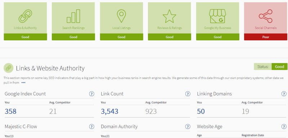Open the Links & Authority card label

[25, 28]
